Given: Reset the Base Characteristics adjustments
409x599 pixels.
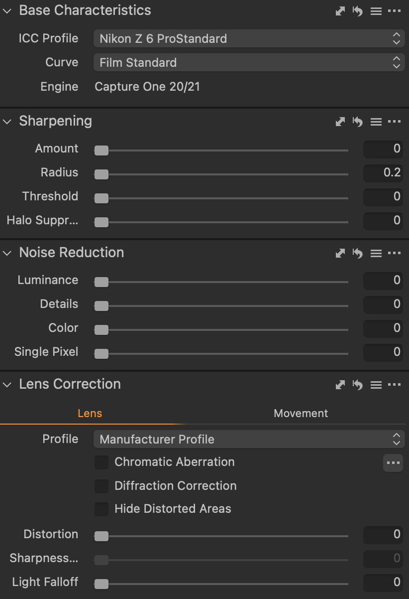Looking at the screenshot, I should coord(358,11).
